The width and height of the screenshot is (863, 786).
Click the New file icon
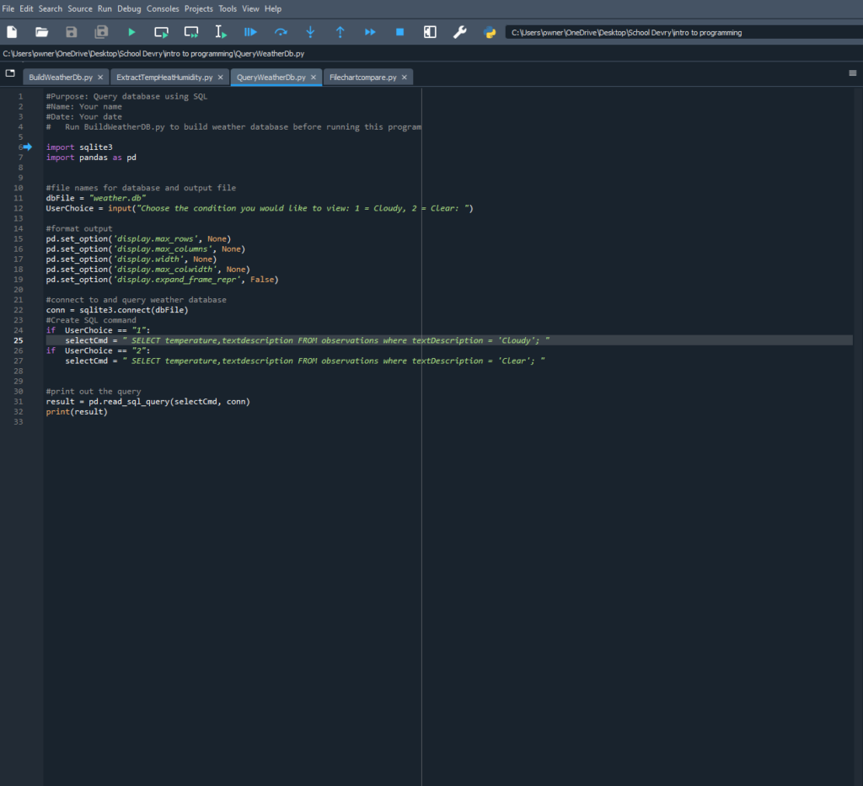pyautogui.click(x=12, y=32)
